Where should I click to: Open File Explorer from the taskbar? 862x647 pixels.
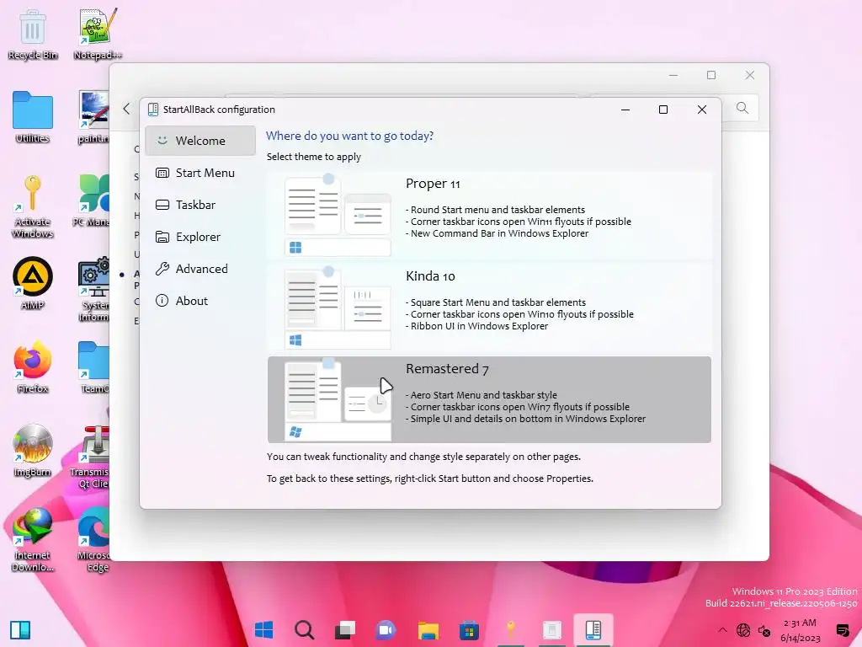(428, 630)
